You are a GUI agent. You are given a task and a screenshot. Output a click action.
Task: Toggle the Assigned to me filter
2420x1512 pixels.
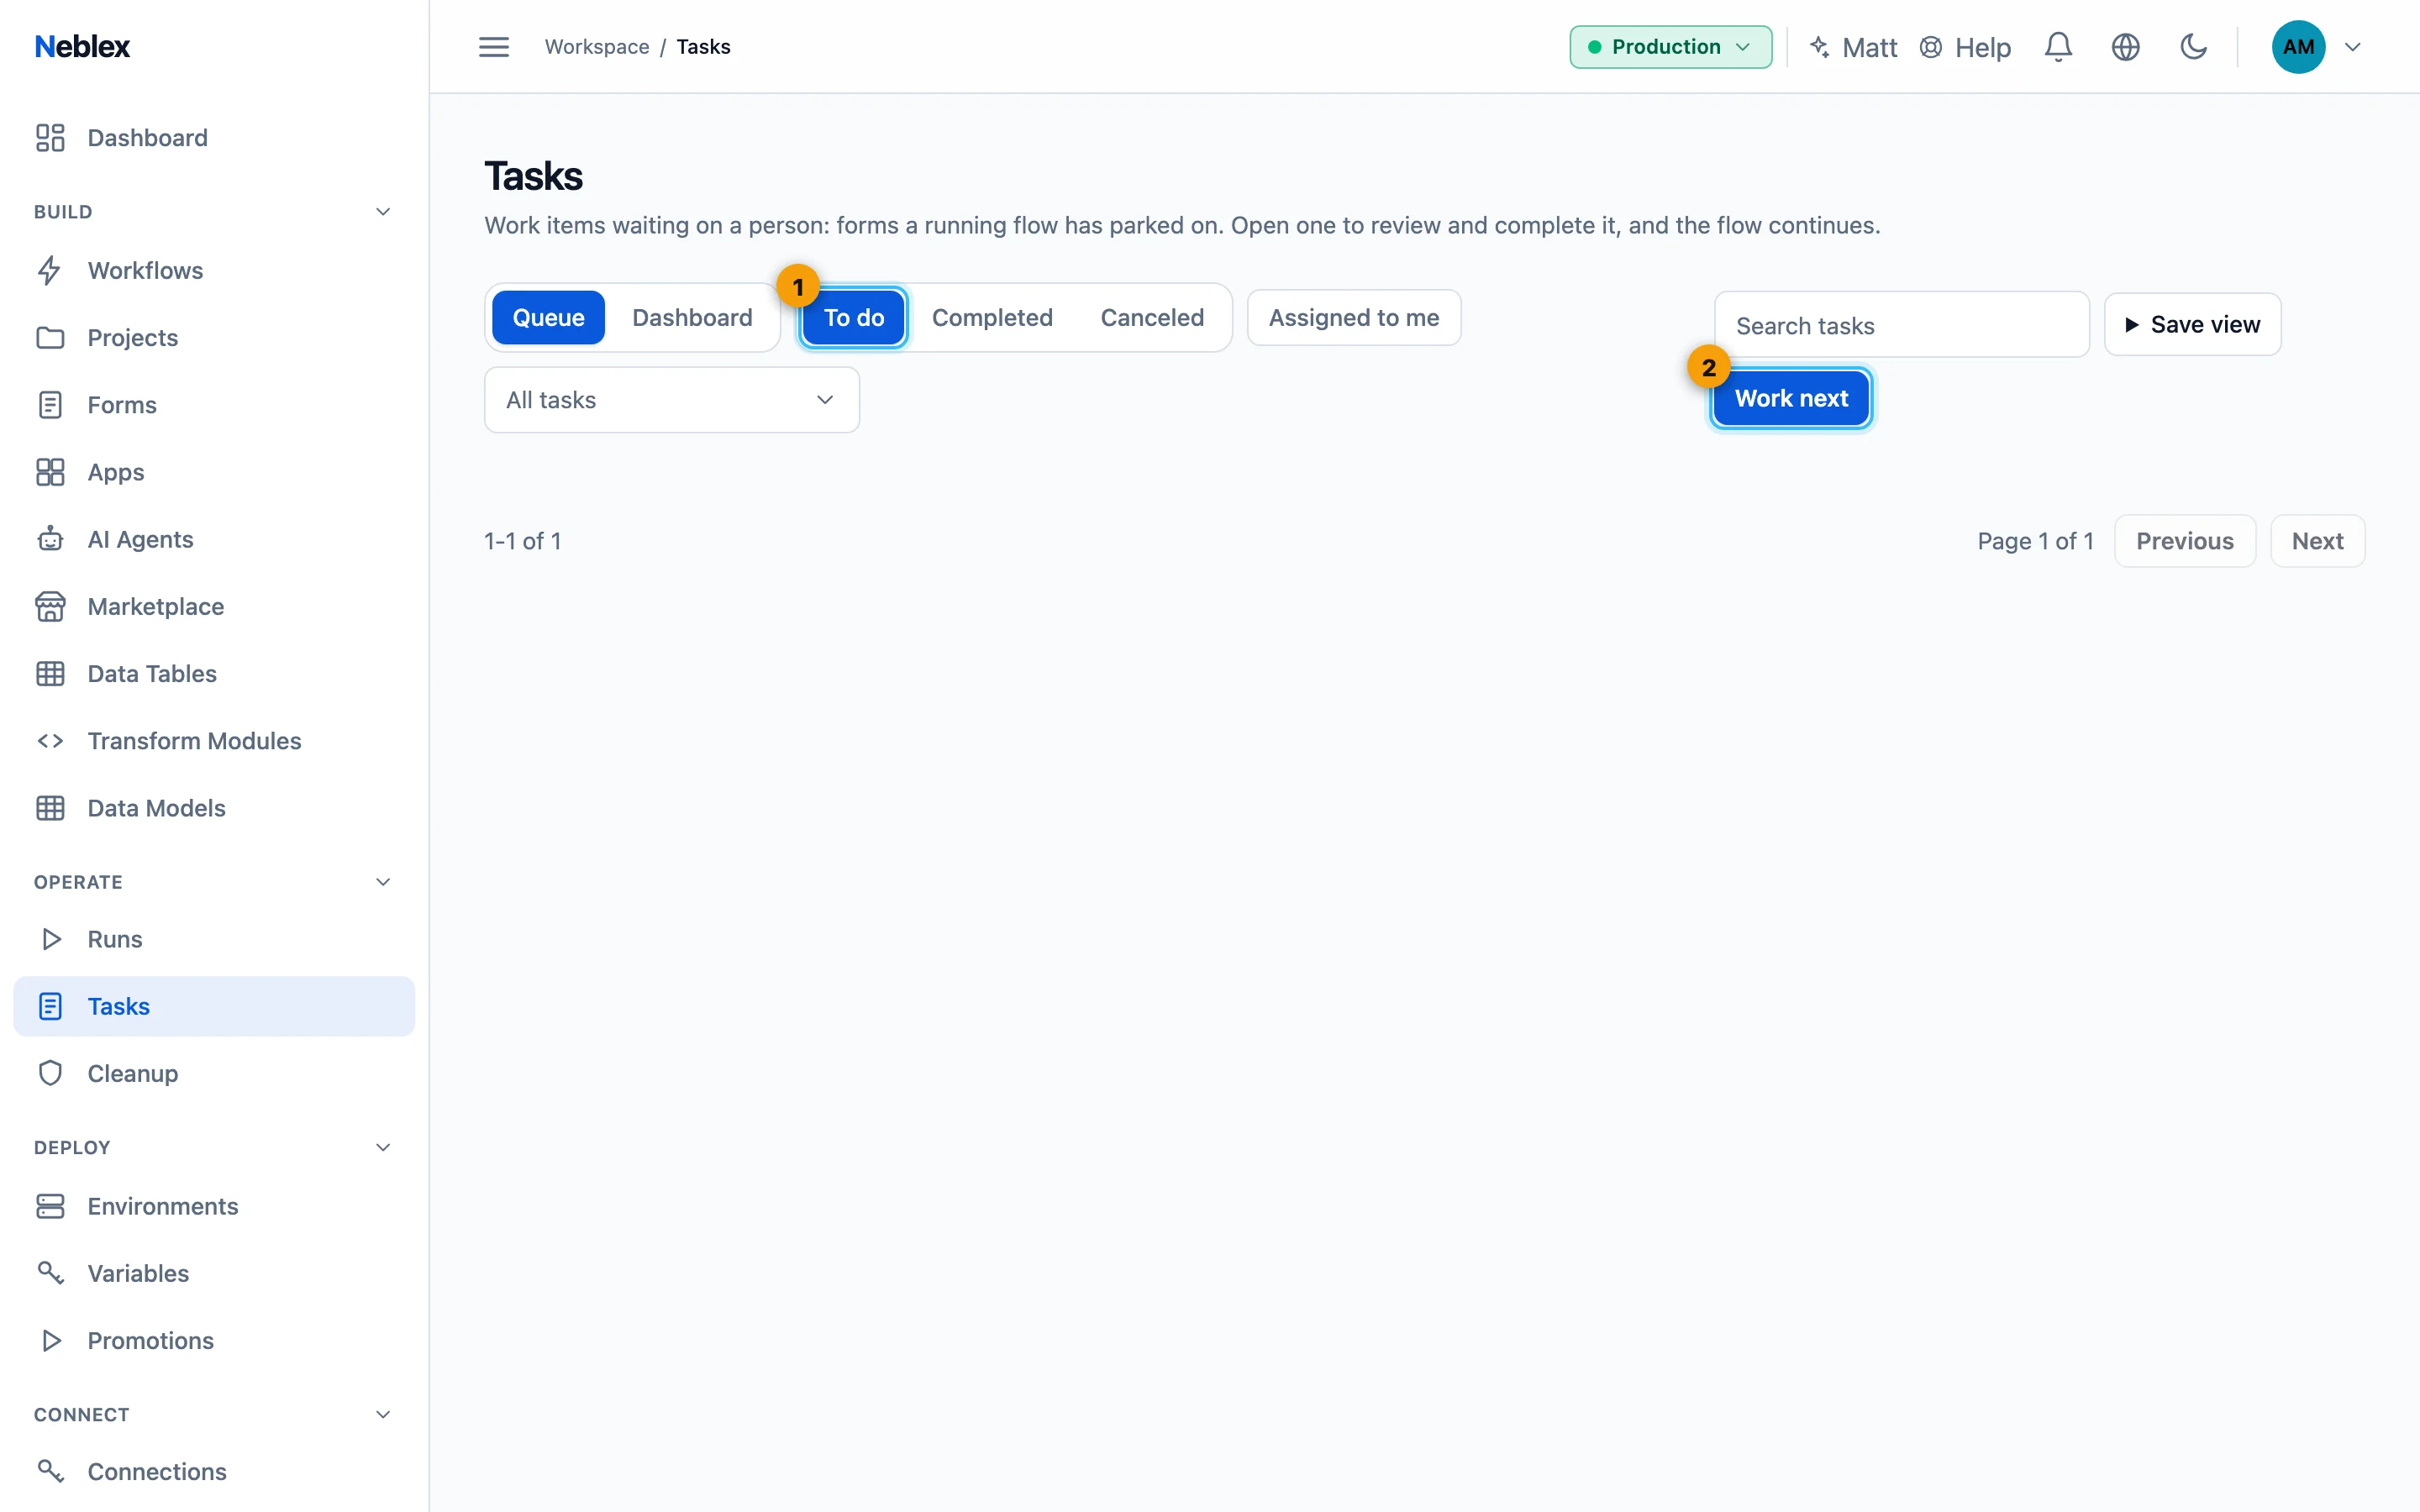[x=1354, y=318]
